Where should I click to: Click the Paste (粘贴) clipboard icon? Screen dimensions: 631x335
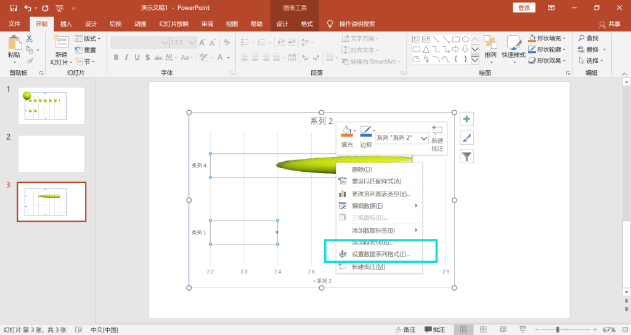coord(15,43)
